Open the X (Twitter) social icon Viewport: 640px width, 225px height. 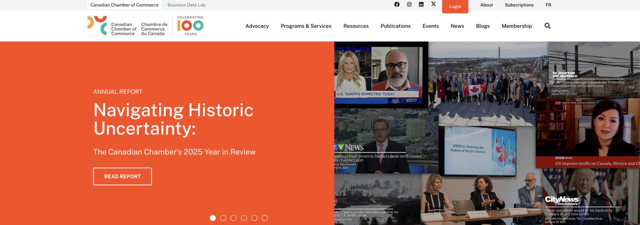[x=433, y=4]
